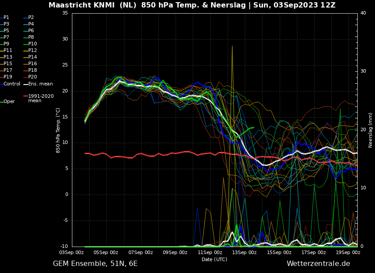Click the green Oper line swatch
Image resolution: width=375 pixels, height=273 pixels.
click(1, 102)
